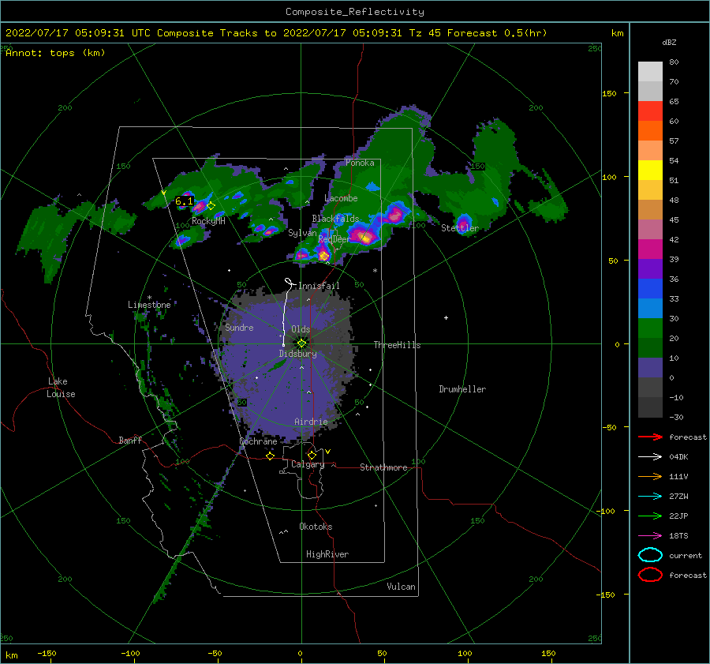Screen dimensions: 710x664
Task: Click the Drumheller label
Action: tap(462, 389)
